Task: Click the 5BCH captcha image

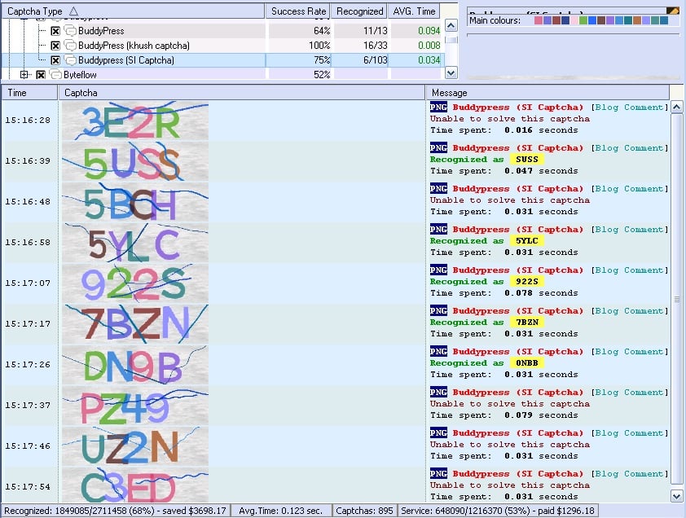Action: [x=135, y=203]
